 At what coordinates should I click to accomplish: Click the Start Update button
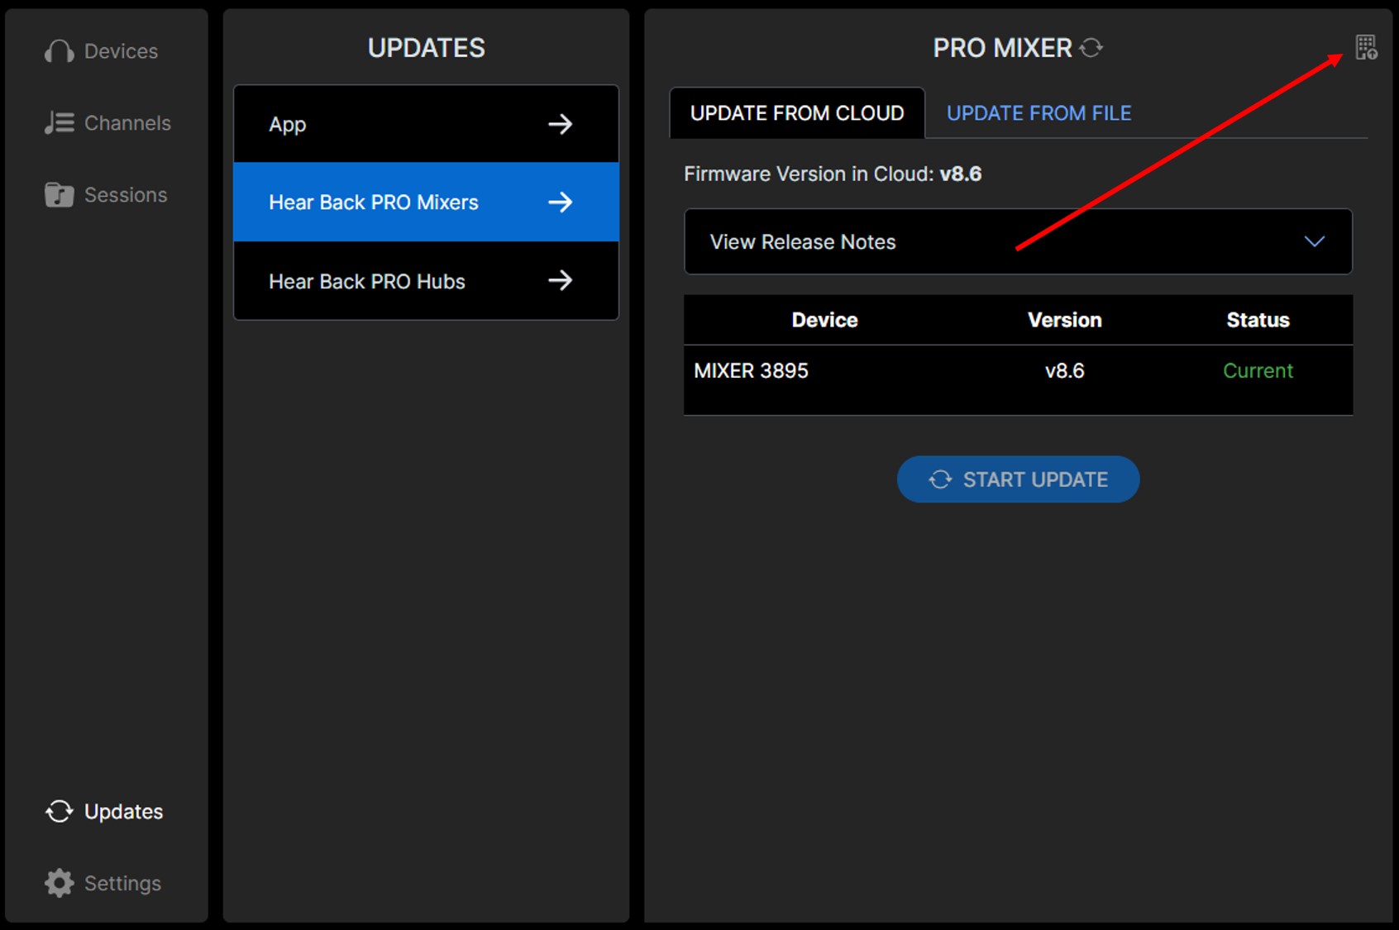(x=1018, y=479)
